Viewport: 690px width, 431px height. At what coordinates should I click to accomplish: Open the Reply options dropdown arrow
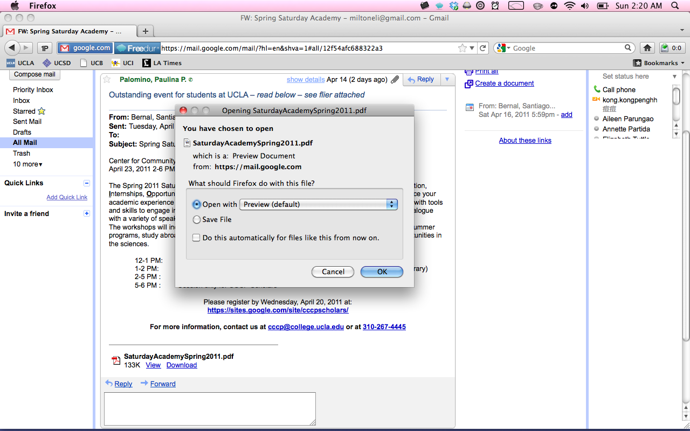click(447, 79)
